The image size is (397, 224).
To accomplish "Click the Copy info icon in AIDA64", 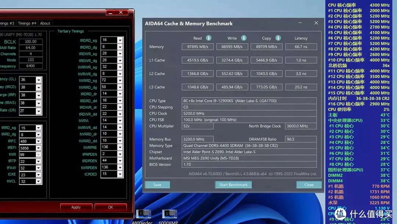I will [x=278, y=38].
